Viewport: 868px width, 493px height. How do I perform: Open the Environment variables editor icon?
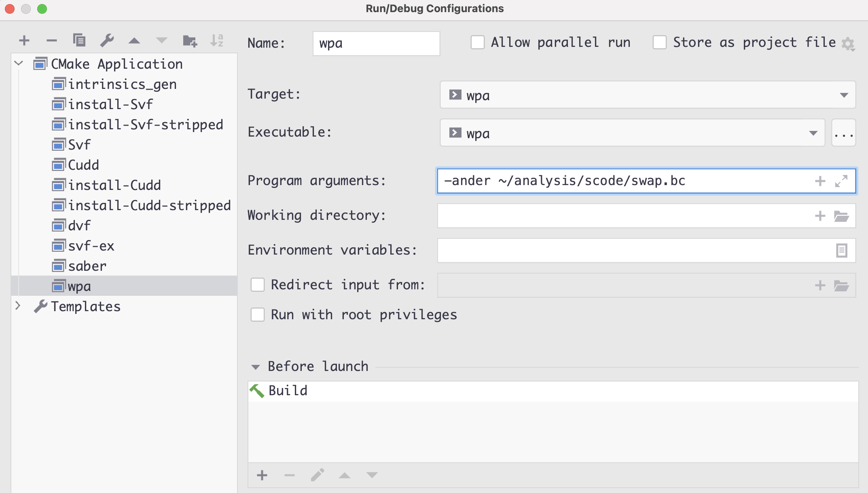[x=841, y=251]
